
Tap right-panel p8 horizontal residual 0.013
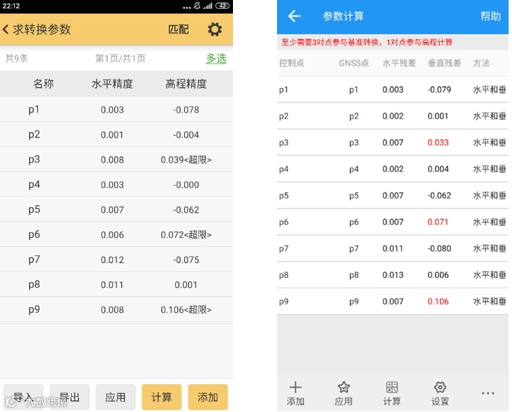pos(393,274)
